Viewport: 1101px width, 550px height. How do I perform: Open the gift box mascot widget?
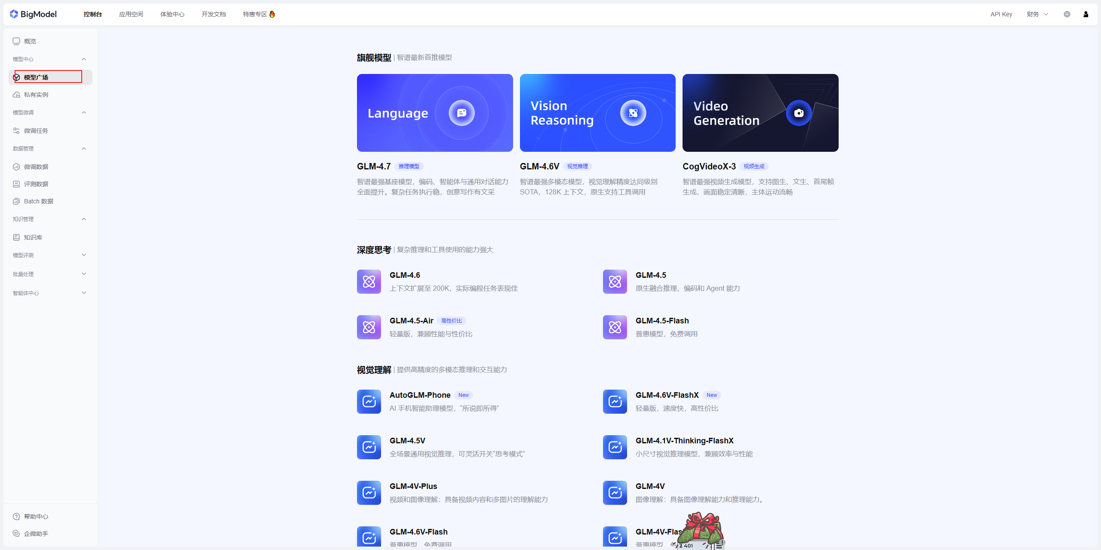[x=702, y=530]
